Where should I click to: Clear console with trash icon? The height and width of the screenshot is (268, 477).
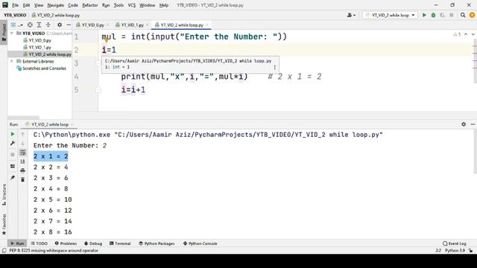(22, 179)
